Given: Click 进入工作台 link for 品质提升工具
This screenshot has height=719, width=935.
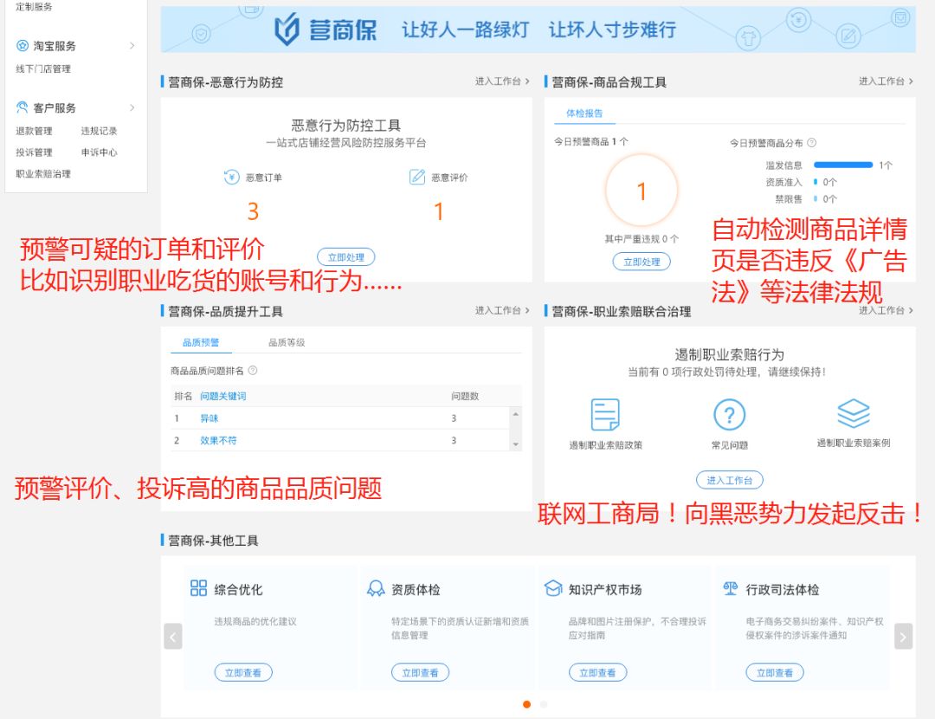Looking at the screenshot, I should pyautogui.click(x=502, y=310).
